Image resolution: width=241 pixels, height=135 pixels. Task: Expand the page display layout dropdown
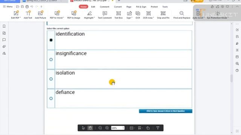[140, 128]
